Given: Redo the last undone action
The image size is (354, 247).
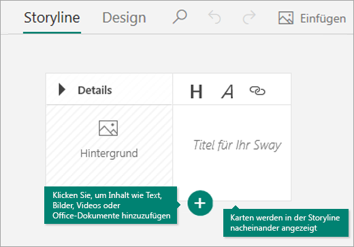Looking at the screenshot, I should 249,18.
